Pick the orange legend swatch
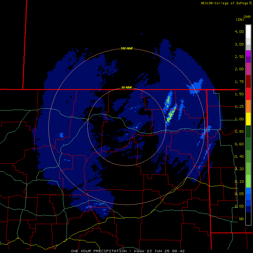This screenshot has width=253, height=253. [x=248, y=107]
